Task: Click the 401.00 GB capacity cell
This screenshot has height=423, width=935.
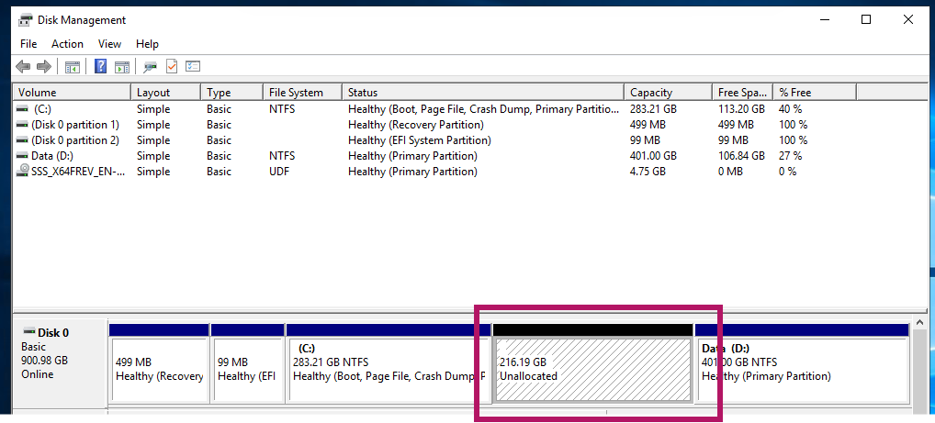Action: (x=654, y=155)
